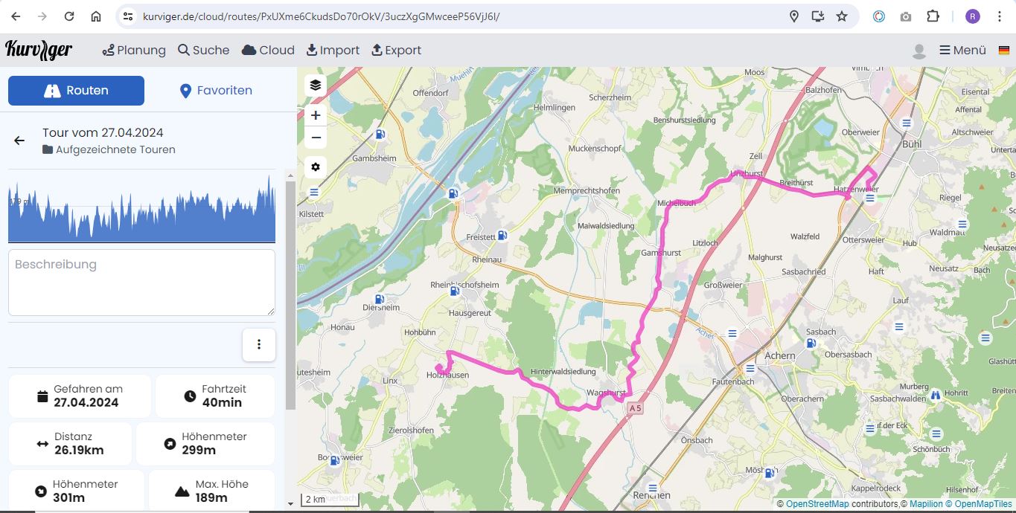Bookmark this page with star icon
This screenshot has width=1016, height=513.
click(x=842, y=16)
